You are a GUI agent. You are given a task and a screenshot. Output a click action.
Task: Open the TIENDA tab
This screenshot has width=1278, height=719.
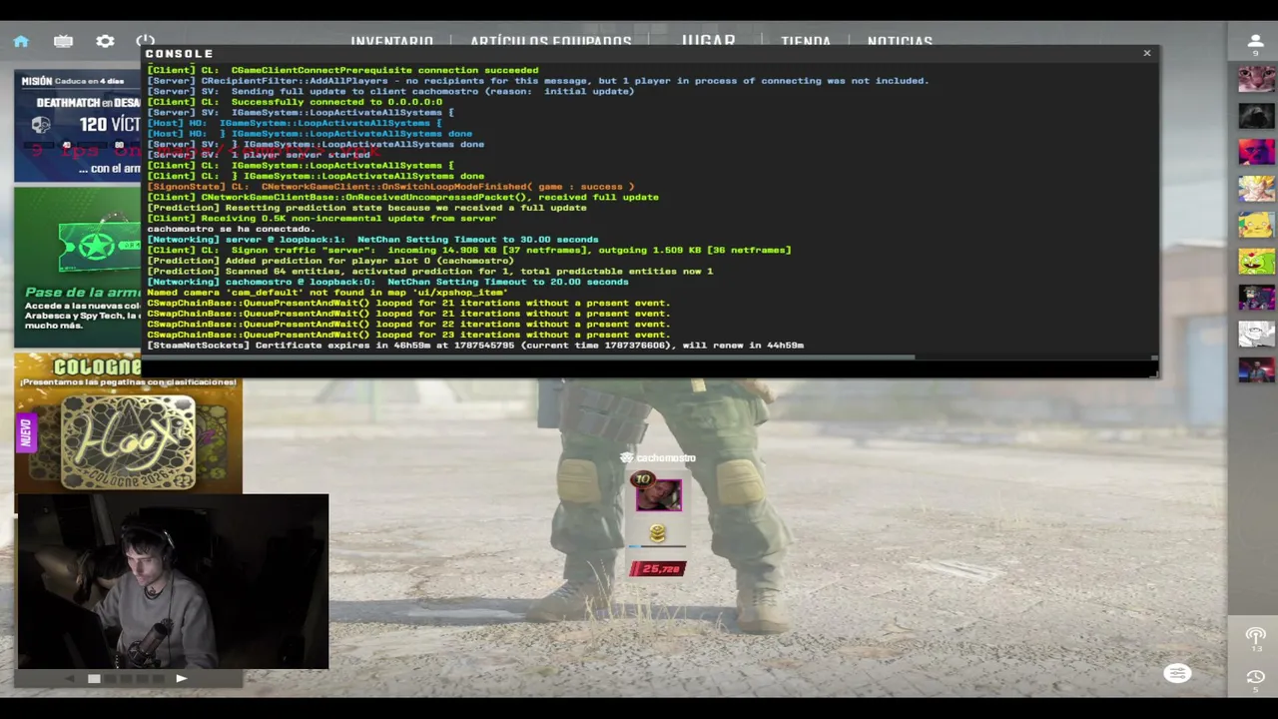pyautogui.click(x=806, y=41)
